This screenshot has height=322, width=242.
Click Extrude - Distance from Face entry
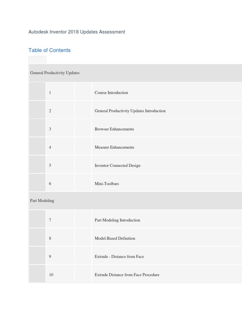pos(119,257)
